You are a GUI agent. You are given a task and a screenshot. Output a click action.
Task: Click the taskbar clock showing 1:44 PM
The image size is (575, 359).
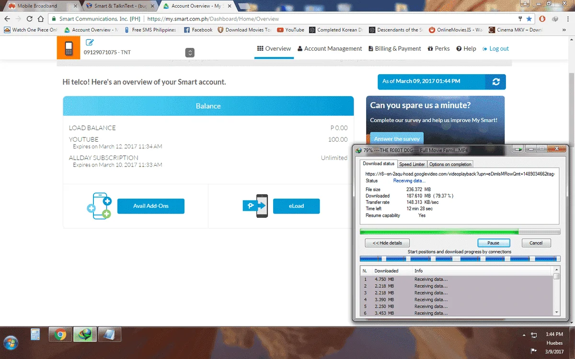click(554, 334)
